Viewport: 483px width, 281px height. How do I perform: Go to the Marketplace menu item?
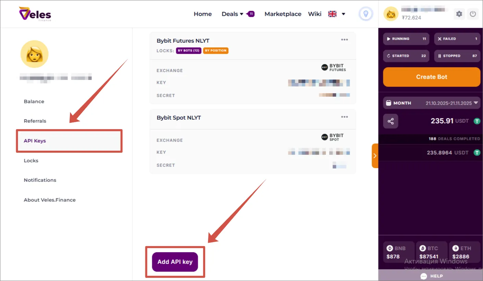click(x=283, y=14)
